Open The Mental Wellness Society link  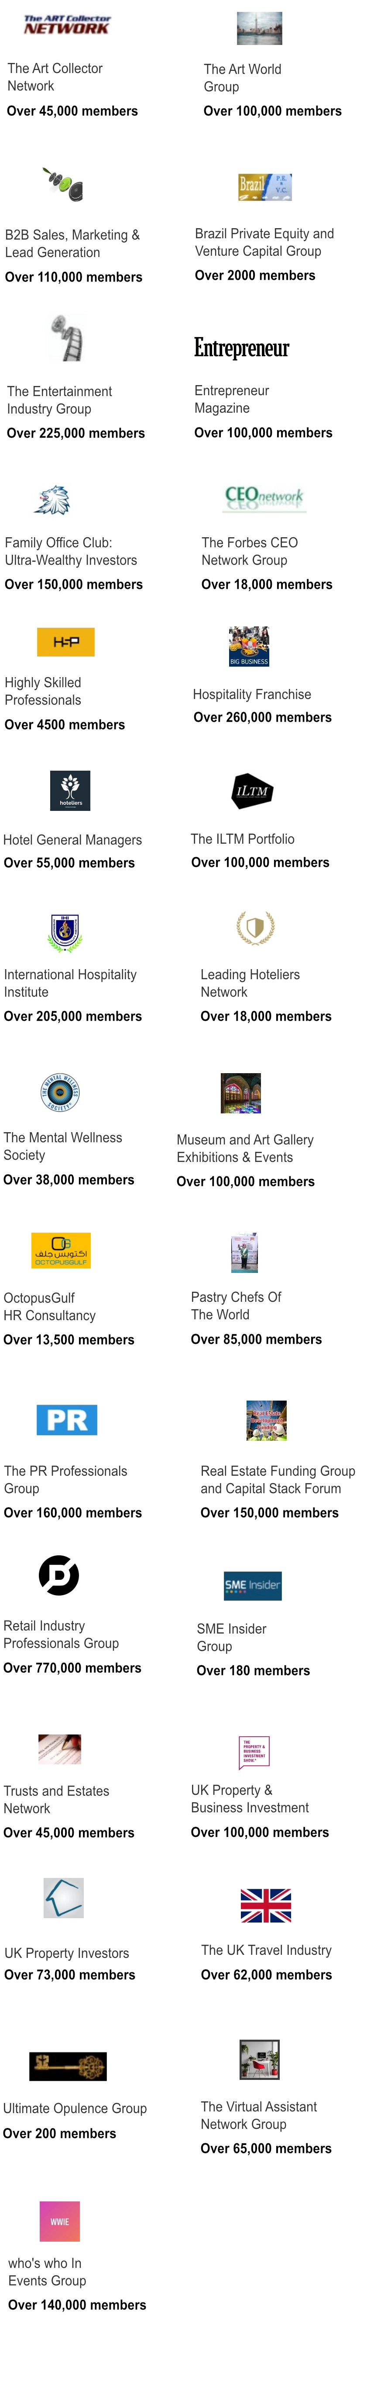point(62,1145)
